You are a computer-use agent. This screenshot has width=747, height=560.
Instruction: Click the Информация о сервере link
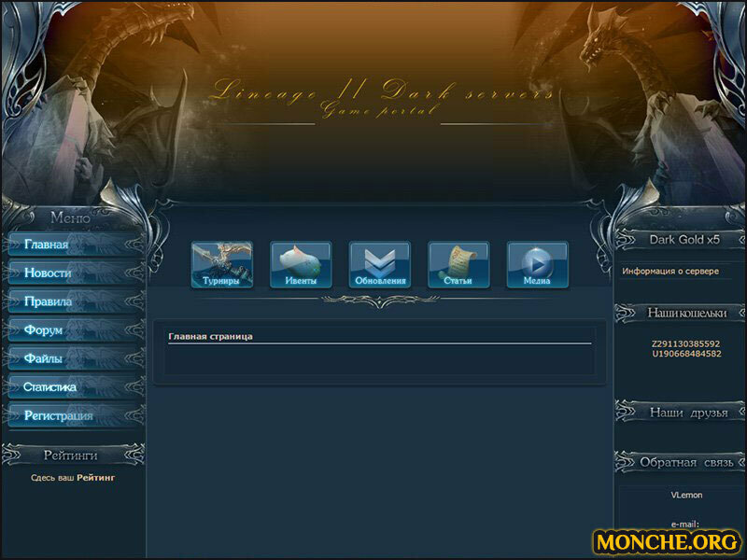pyautogui.click(x=670, y=272)
